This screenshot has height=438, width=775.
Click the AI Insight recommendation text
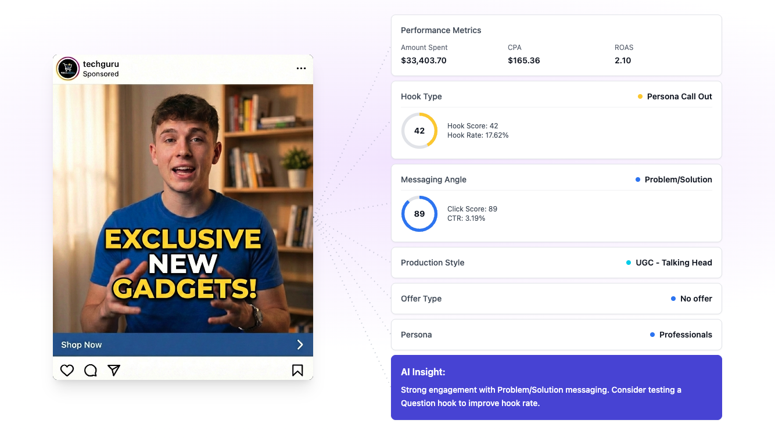[541, 396]
